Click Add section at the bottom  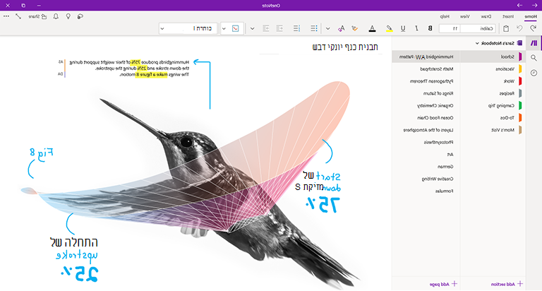[x=507, y=284]
